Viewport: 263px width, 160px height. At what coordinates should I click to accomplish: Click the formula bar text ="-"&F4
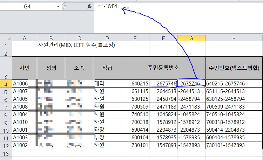pos(107,6)
